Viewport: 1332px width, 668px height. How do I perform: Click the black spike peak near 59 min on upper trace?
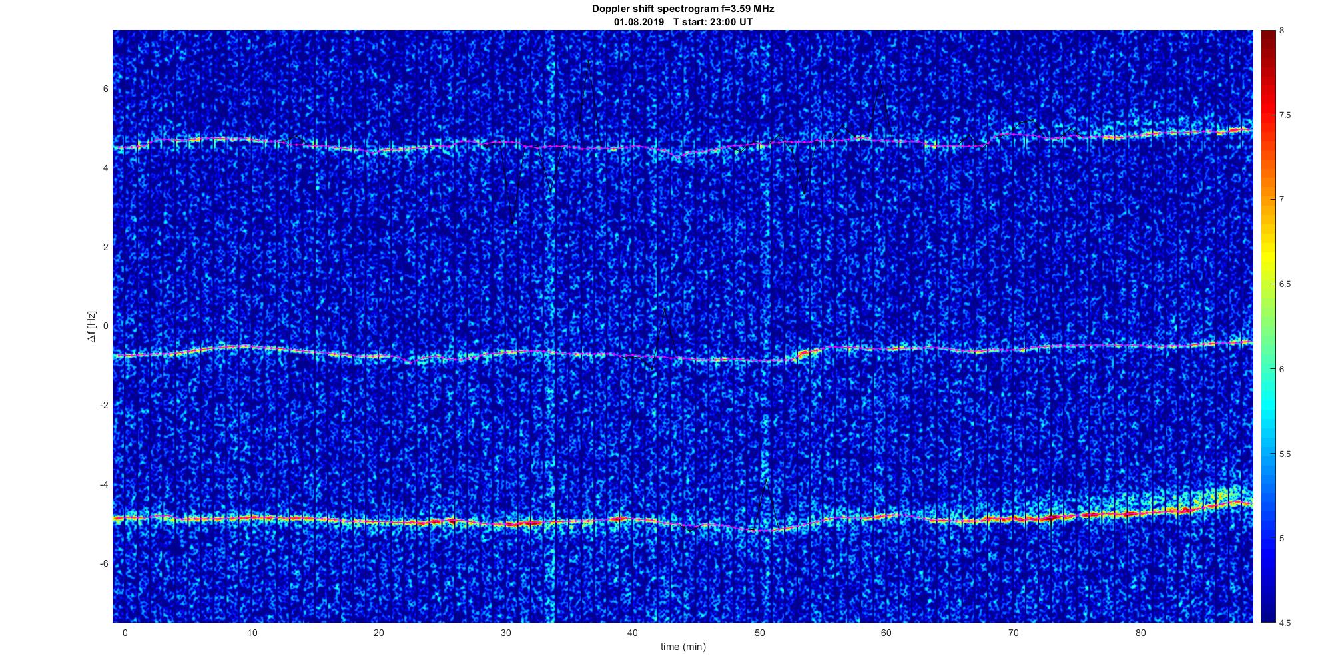pos(881,81)
